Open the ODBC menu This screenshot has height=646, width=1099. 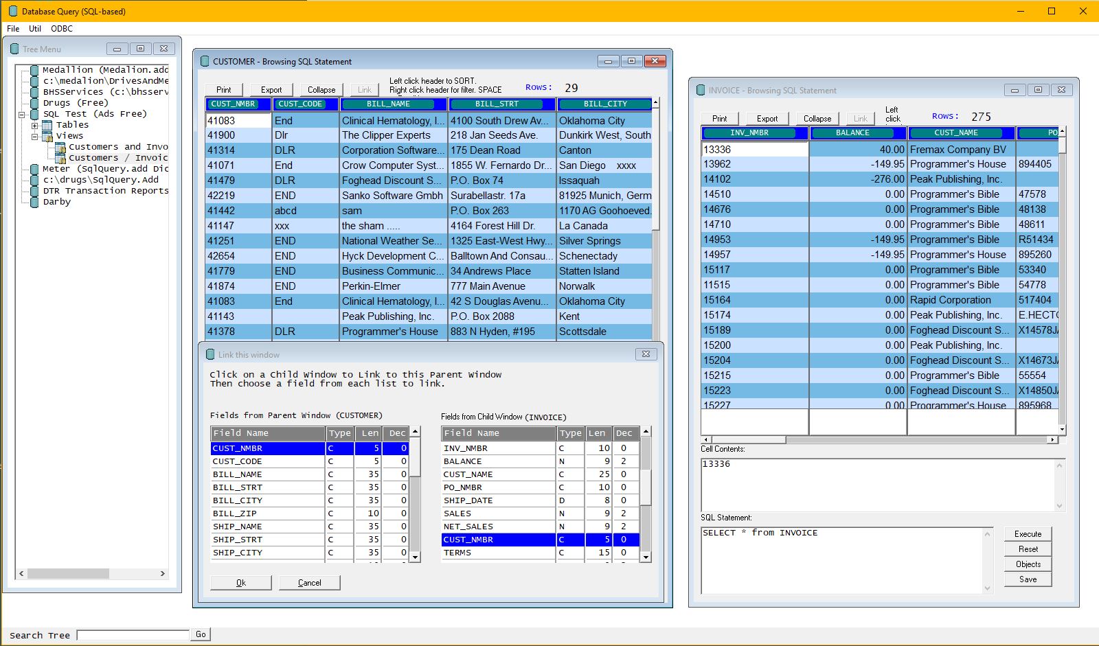click(x=61, y=28)
